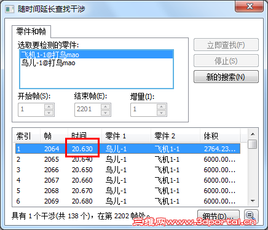Screen dimensions: 268x230
Task: Click 飞机1-1 in the frame 2068 row
Action: click(167, 191)
